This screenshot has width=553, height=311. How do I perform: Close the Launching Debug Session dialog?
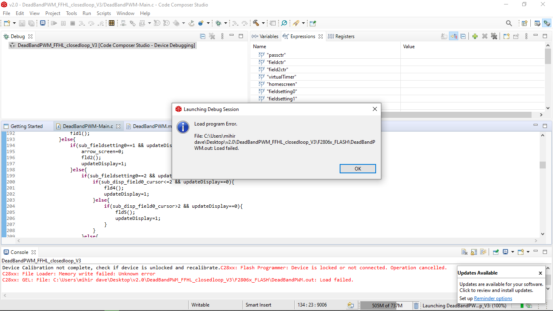(x=375, y=109)
